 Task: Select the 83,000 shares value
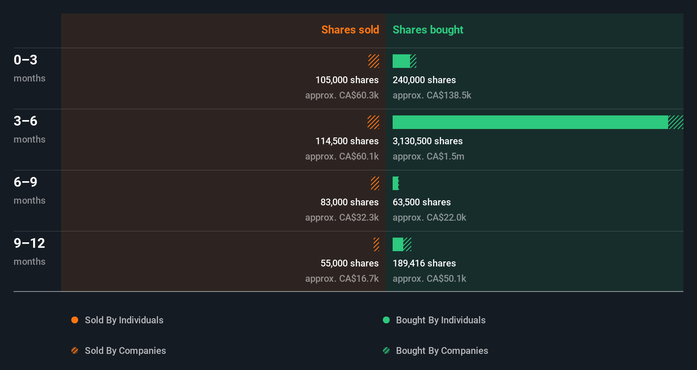[x=349, y=202]
